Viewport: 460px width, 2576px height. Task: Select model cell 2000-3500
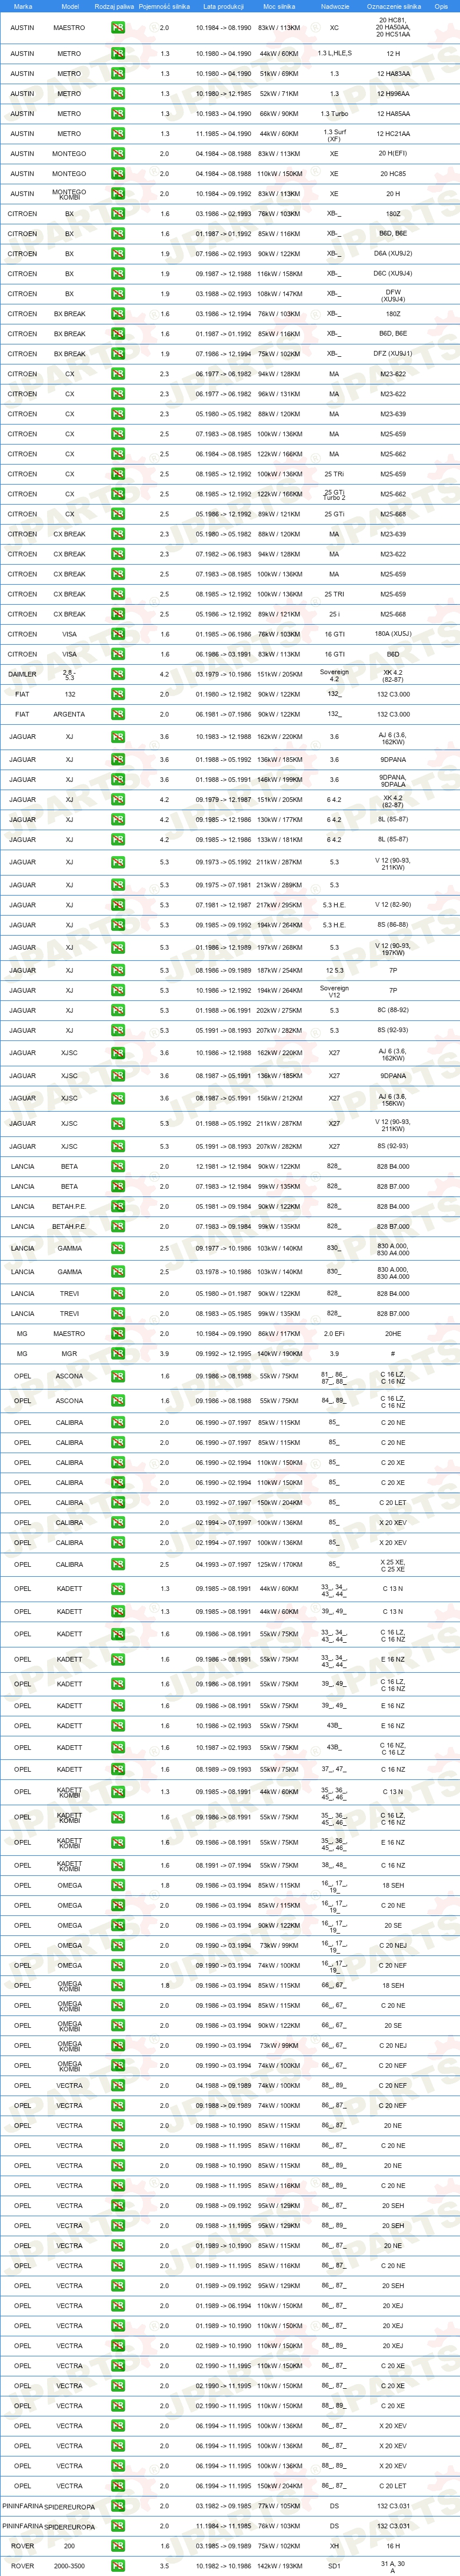[x=70, y=2566]
